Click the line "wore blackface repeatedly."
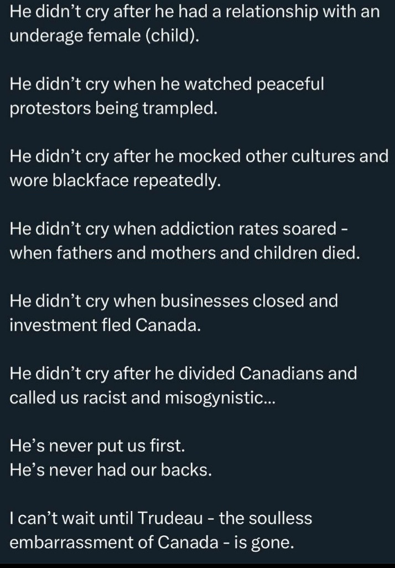 [x=115, y=180]
